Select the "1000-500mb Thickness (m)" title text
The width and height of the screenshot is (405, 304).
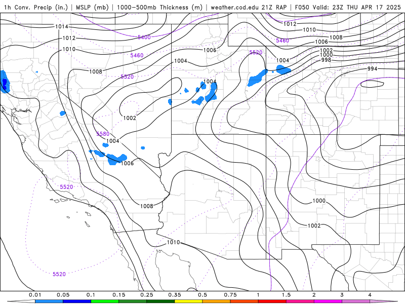[x=159, y=7]
